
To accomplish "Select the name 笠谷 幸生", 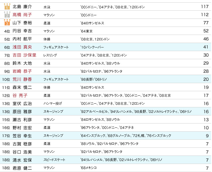I will click(x=22, y=136).
